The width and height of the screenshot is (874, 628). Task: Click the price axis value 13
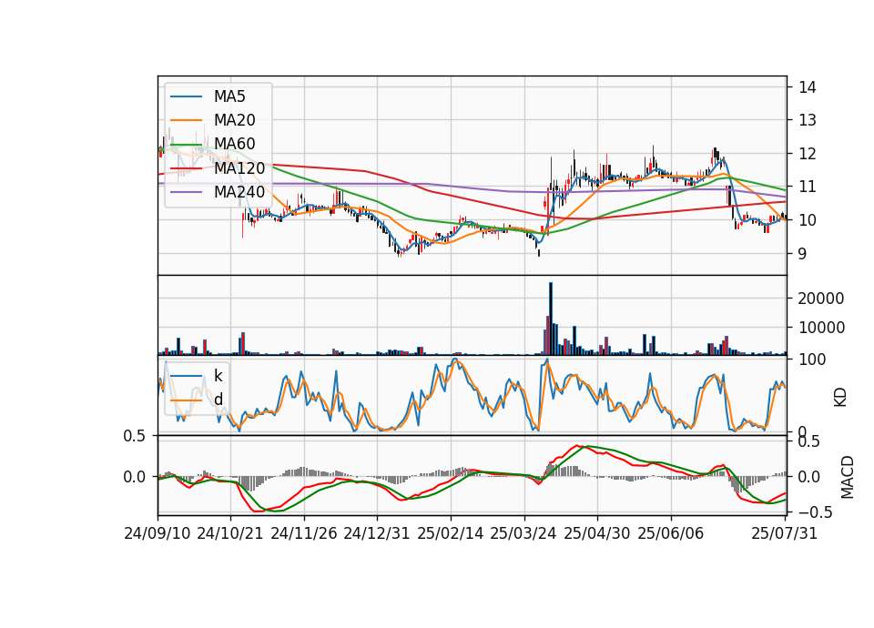(808, 120)
